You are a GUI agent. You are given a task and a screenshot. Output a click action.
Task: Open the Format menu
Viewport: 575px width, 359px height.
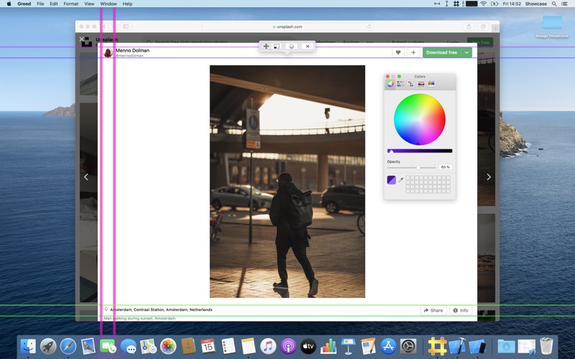(x=70, y=4)
